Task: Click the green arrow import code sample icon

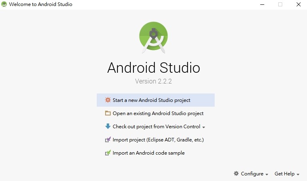Action: (108, 153)
